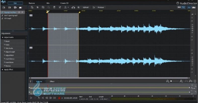This screenshot has height=103, width=198.
Task: Click the fit-to-window zoom icon
Action: pos(195,81)
